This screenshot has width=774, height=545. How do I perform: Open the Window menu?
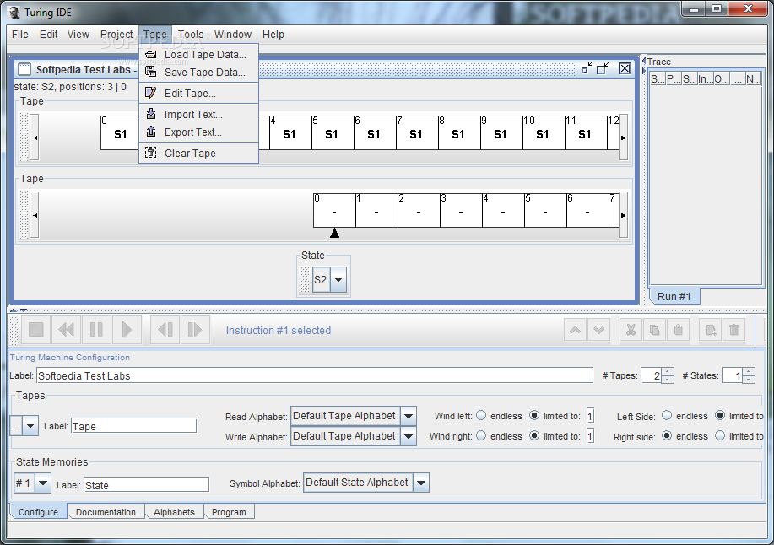point(232,35)
